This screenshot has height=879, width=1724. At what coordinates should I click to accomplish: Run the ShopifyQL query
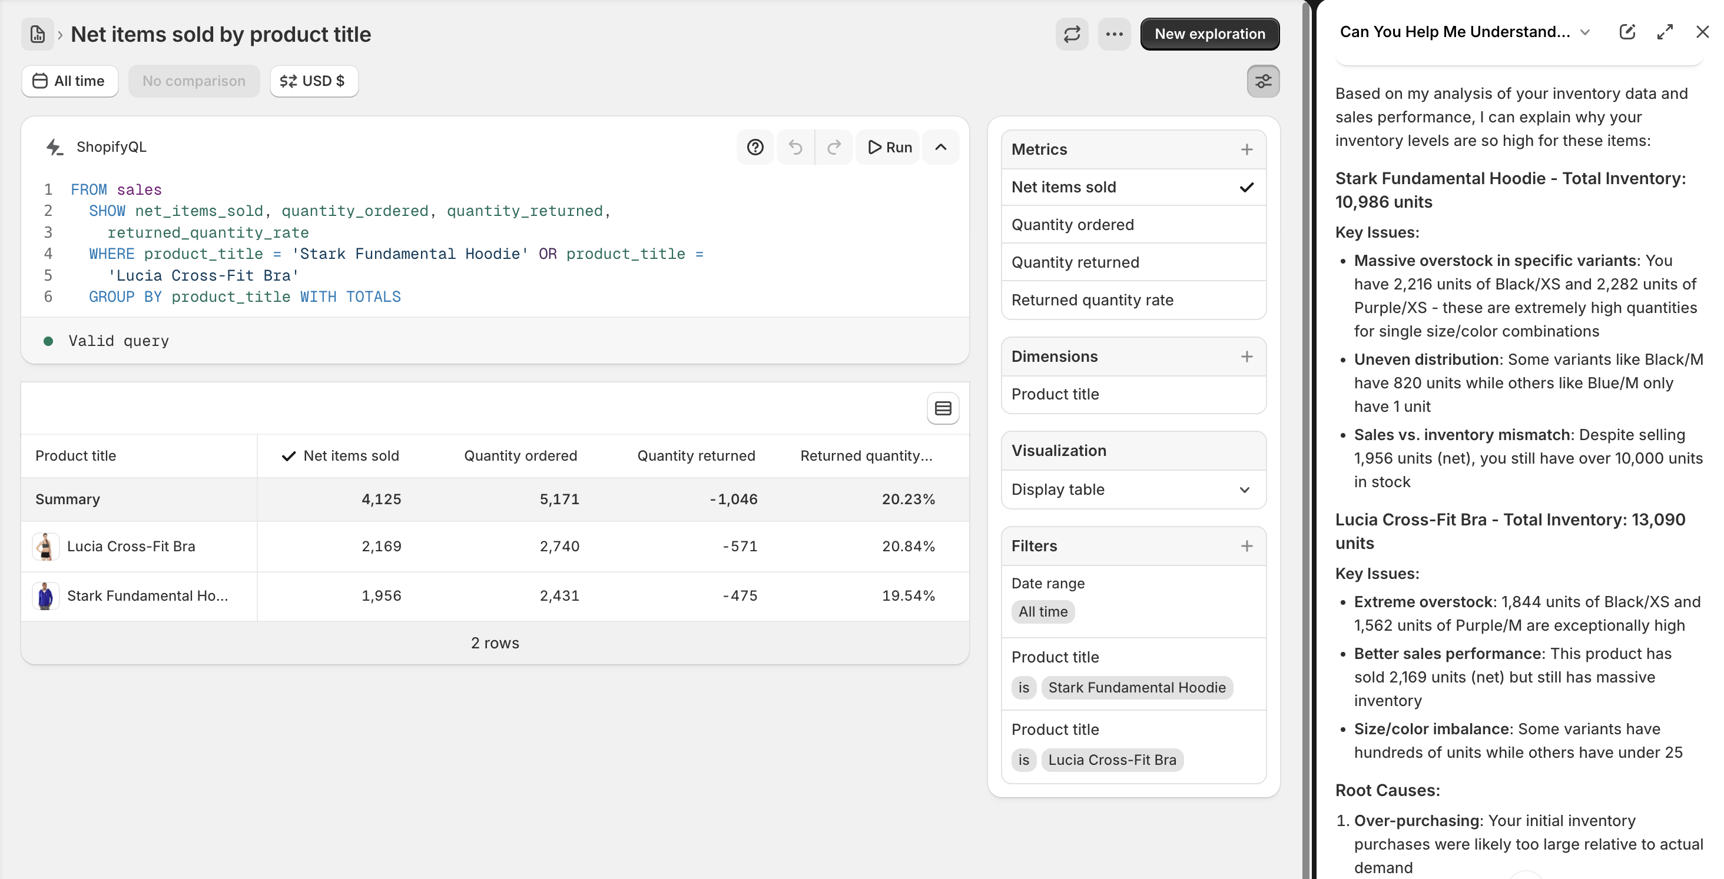point(888,146)
